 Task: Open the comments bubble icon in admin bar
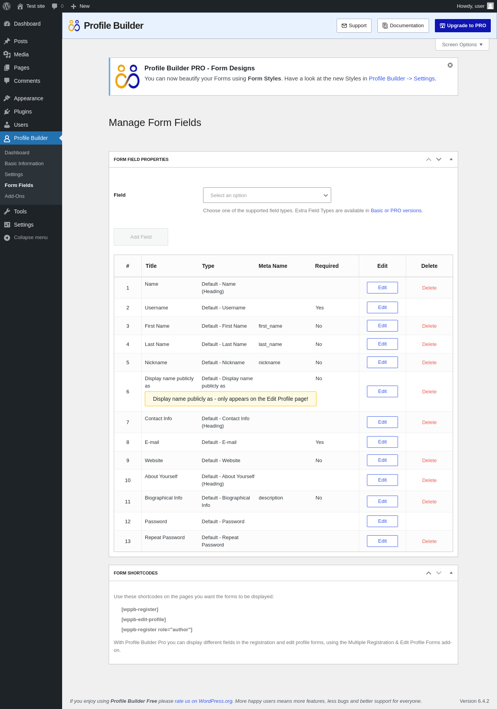click(55, 6)
